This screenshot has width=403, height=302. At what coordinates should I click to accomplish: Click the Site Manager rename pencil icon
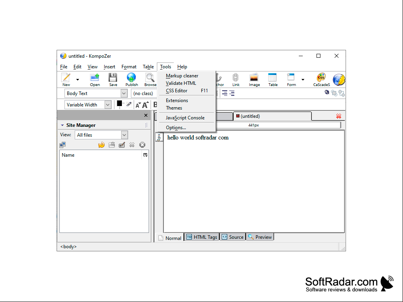[x=122, y=145]
